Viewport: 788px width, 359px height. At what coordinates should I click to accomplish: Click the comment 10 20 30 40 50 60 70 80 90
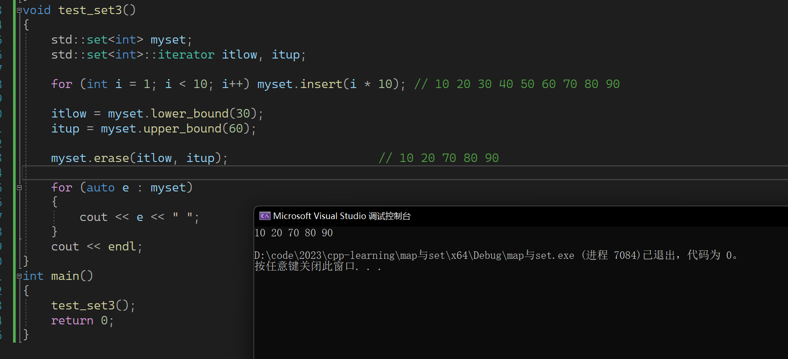[517, 84]
